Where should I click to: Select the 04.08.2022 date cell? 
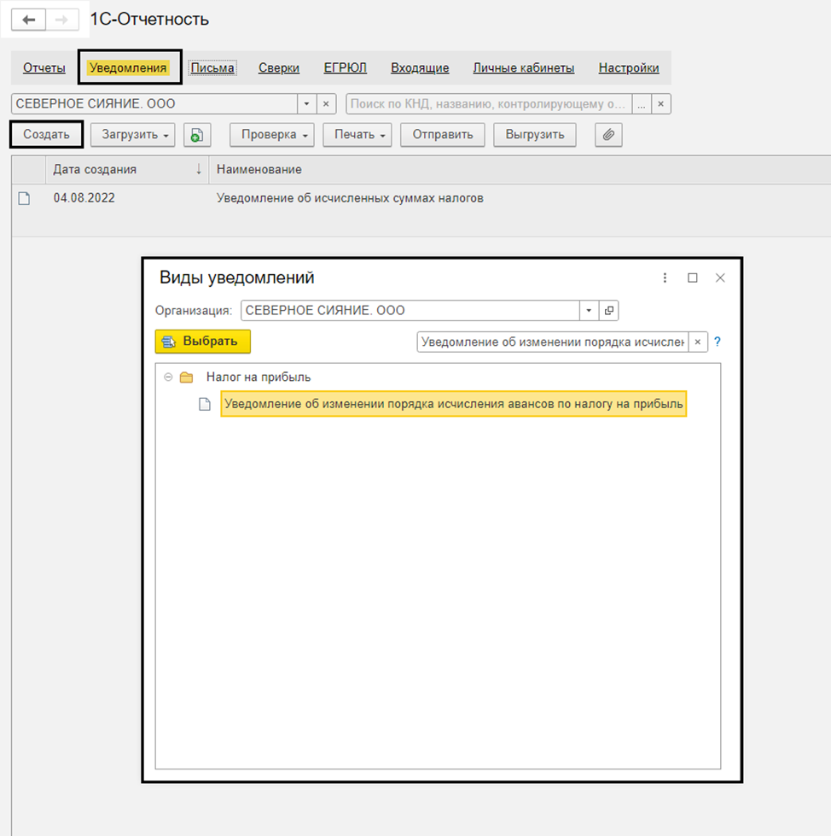(x=84, y=198)
